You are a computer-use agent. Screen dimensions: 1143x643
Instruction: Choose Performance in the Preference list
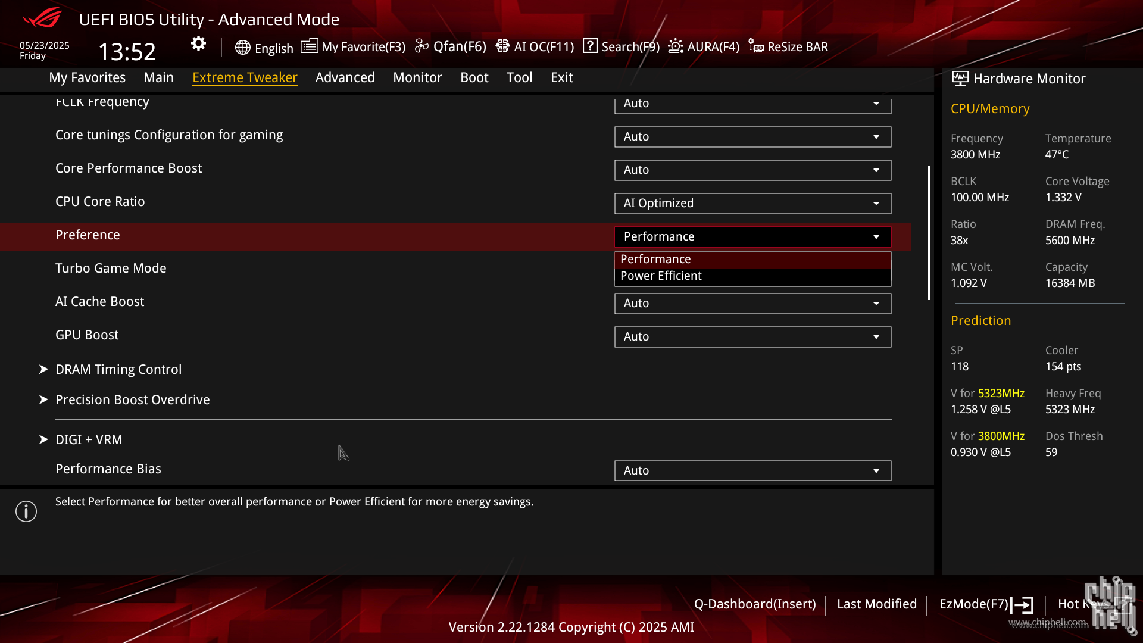click(x=752, y=260)
